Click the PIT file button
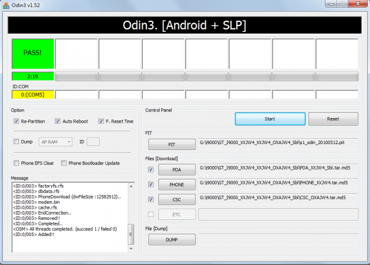 coord(172,144)
